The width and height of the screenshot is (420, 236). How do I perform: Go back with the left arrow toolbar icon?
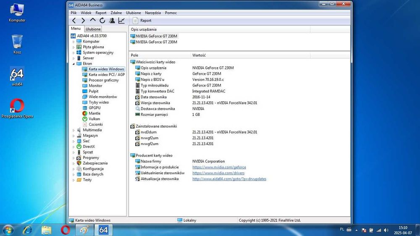(x=74, y=20)
